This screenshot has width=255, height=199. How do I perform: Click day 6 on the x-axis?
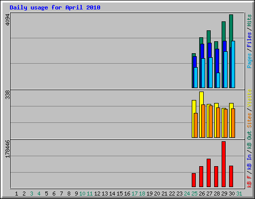pos(54,194)
